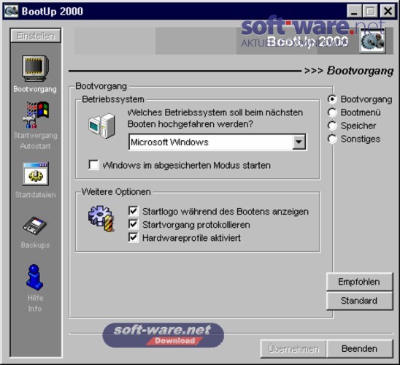Click the computer tower icon in Betriebssystem
Screen dimensions: 400x365
pyautogui.click(x=102, y=126)
